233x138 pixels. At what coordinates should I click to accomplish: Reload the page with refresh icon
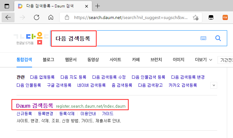point(37,17)
